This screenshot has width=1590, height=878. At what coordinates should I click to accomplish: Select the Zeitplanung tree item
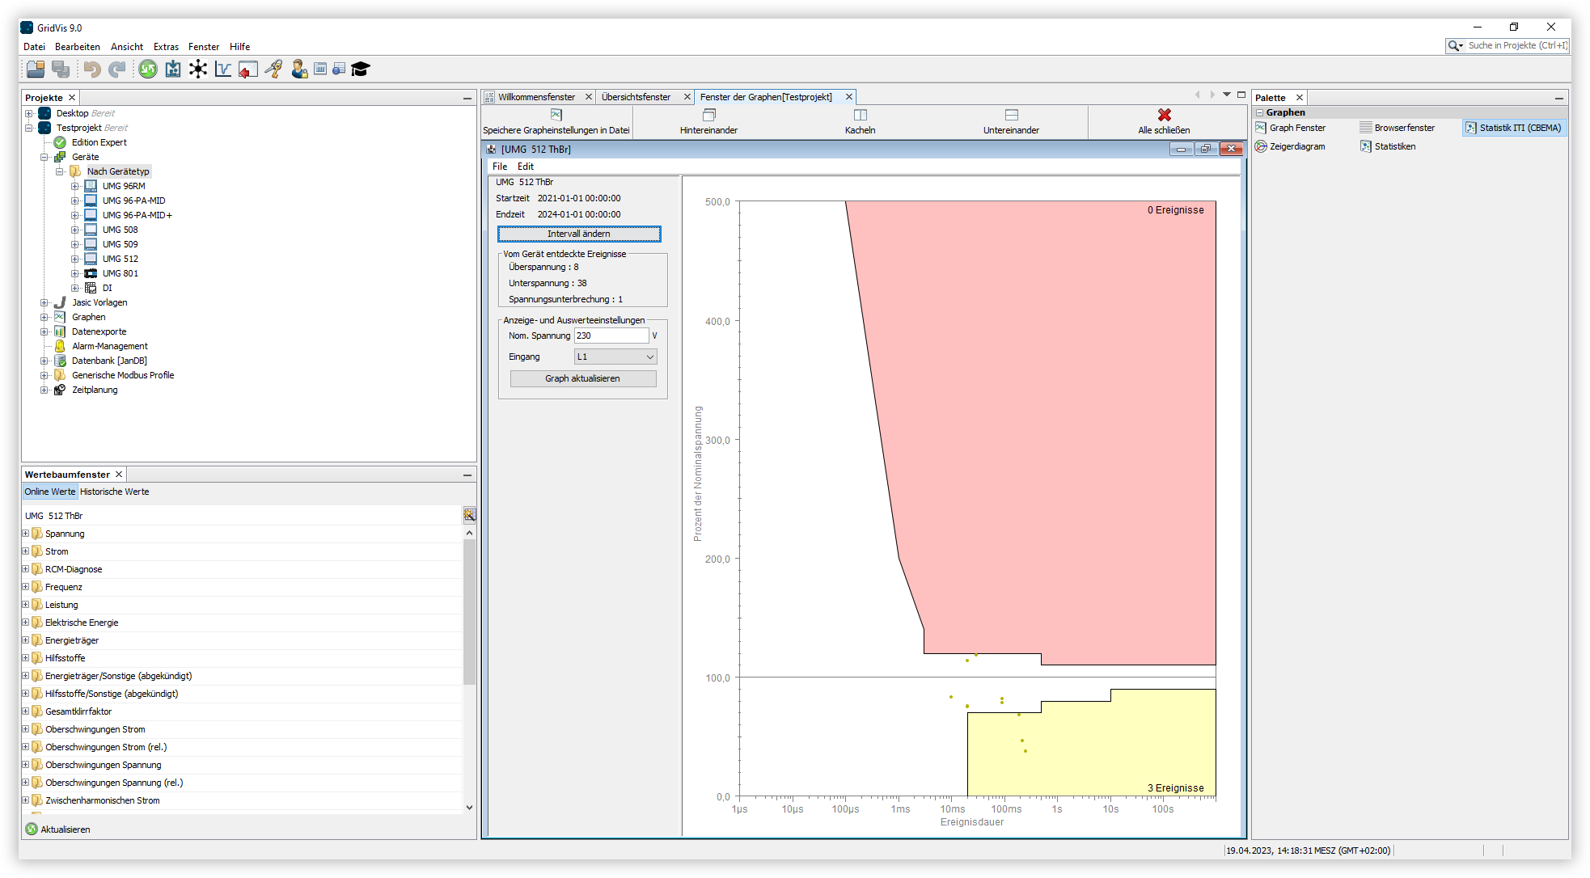pyautogui.click(x=94, y=390)
